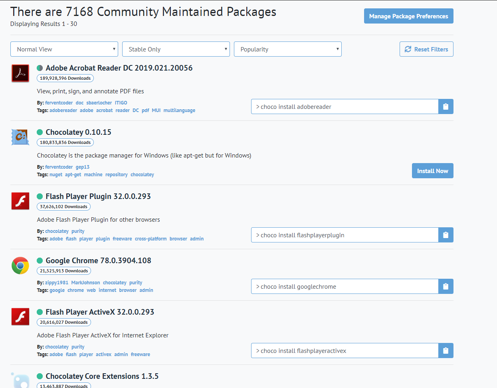Viewport: 497px width, 388px height.
Task: Copy the flashplayeractivex install command via clipboard icon
Action: (446, 351)
